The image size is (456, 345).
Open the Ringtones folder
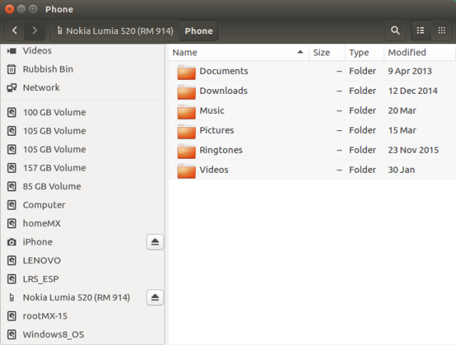221,150
